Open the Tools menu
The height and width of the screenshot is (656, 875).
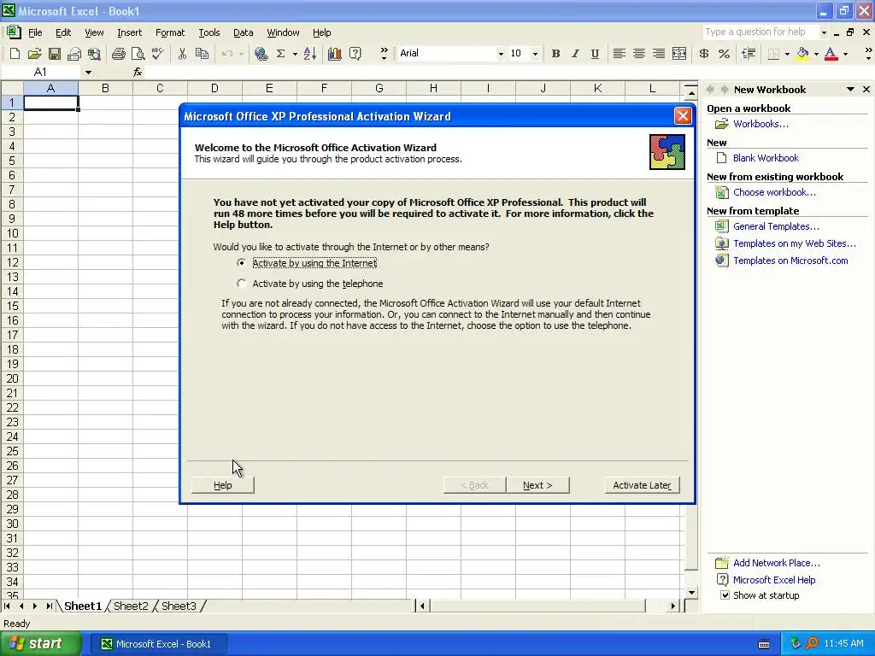[x=209, y=32]
